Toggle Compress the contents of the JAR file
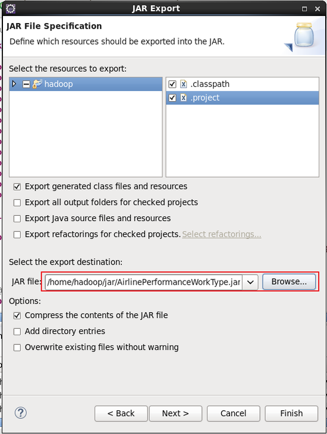 tap(17, 316)
